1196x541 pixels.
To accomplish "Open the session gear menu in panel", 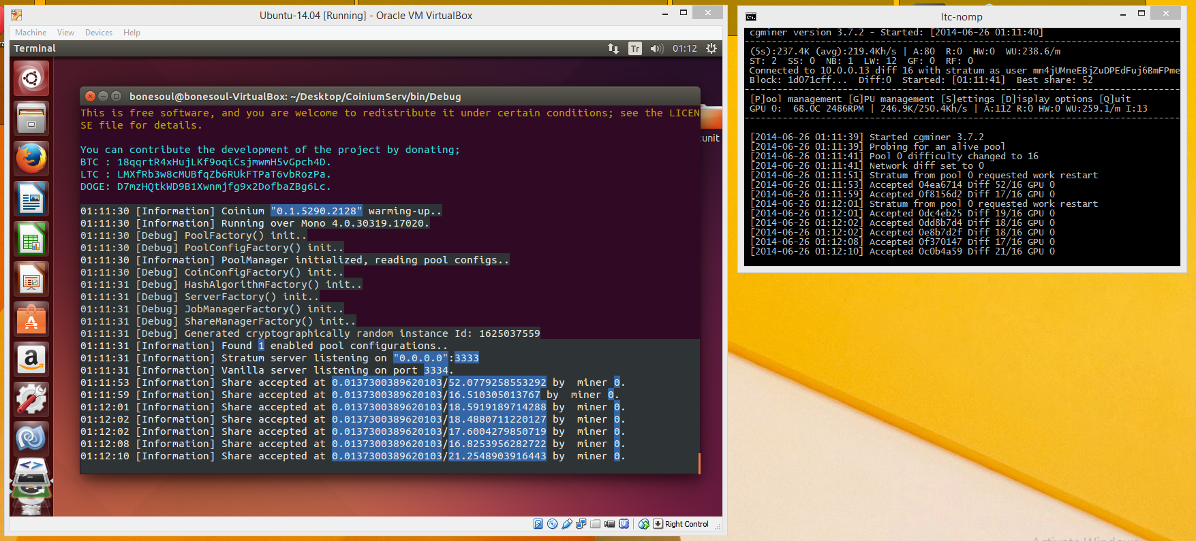I will (x=711, y=48).
